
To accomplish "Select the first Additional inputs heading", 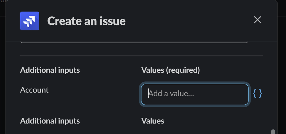I will coord(50,70).
